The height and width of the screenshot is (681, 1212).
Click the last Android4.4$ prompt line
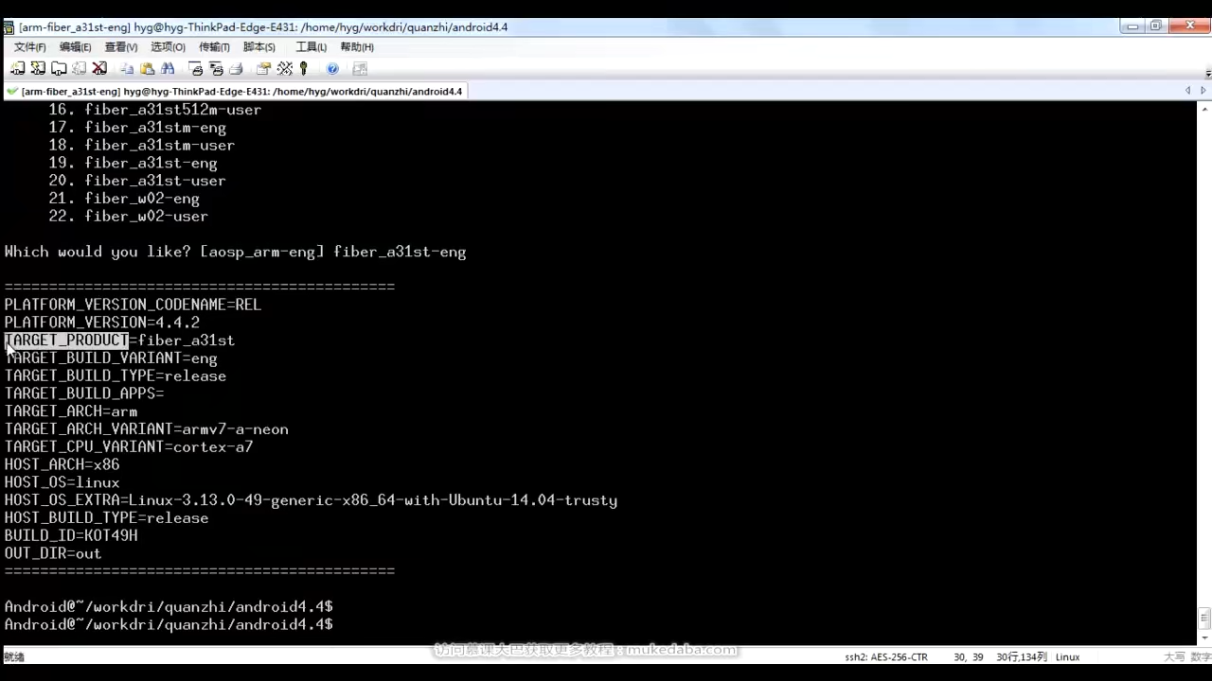[169, 625]
